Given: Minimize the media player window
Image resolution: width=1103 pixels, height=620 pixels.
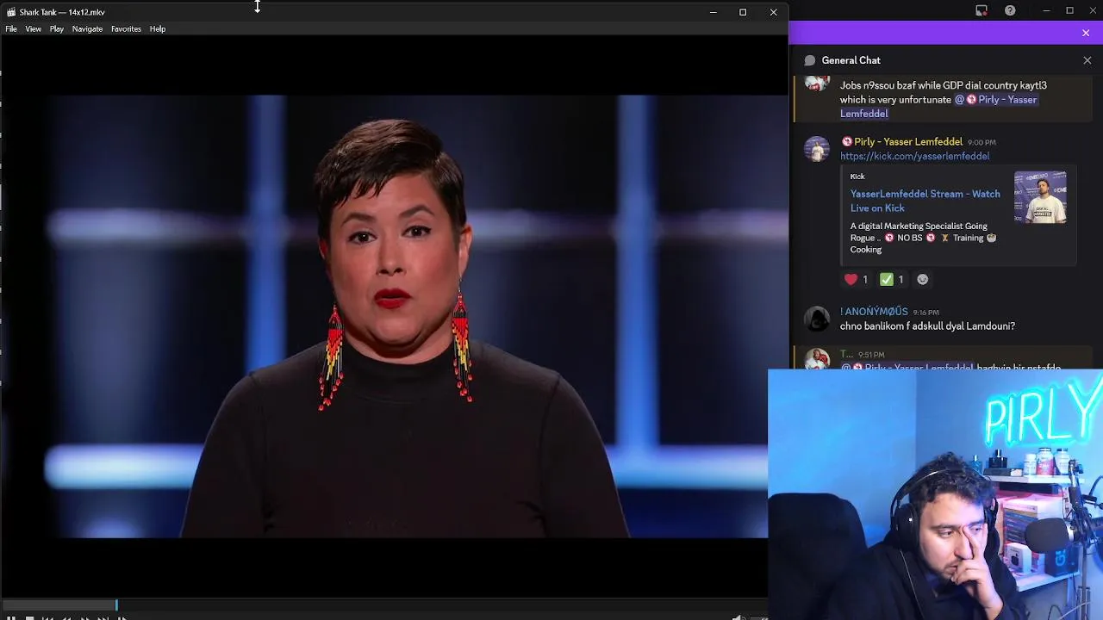Looking at the screenshot, I should (x=713, y=12).
